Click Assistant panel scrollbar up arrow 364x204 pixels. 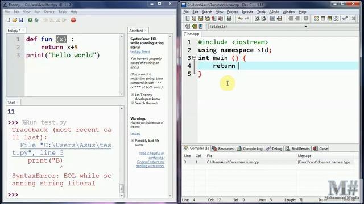pyautogui.click(x=170, y=36)
